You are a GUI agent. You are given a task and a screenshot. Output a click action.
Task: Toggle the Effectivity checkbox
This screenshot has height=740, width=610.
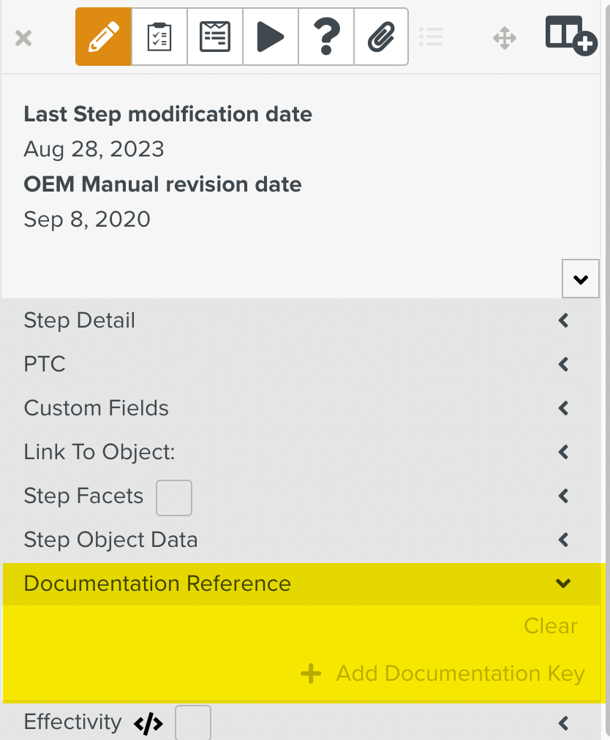[192, 722]
